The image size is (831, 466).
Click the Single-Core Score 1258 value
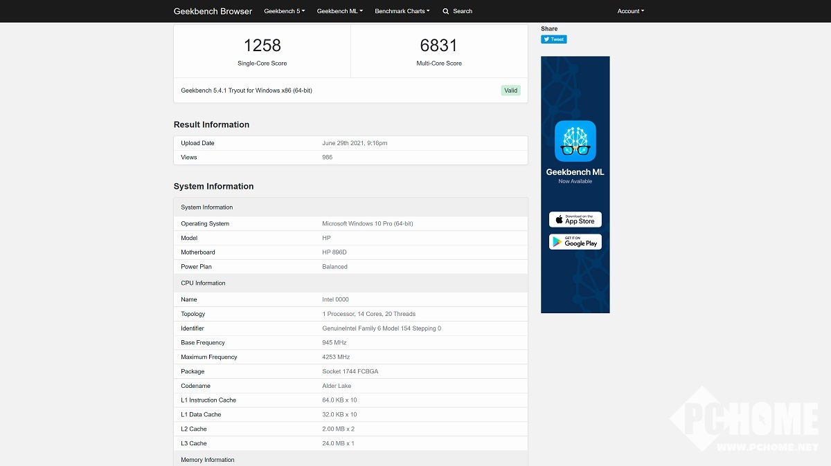click(262, 46)
